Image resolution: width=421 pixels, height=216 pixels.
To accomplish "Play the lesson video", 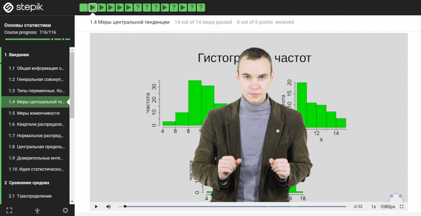I will pos(96,207).
